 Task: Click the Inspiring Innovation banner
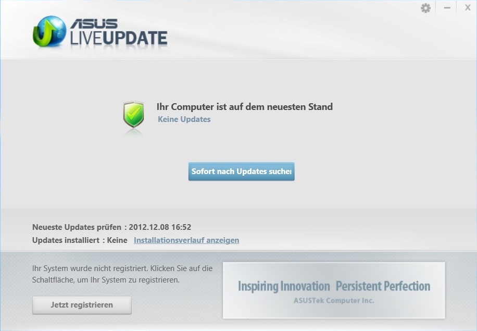[x=334, y=290]
